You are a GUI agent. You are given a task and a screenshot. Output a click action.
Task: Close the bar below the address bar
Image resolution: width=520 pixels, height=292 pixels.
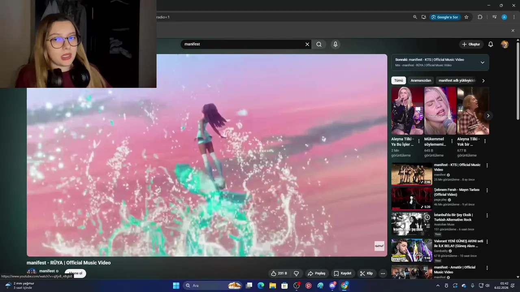click(x=513, y=30)
